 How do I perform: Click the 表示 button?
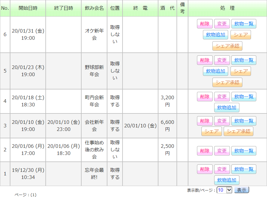[241, 190]
